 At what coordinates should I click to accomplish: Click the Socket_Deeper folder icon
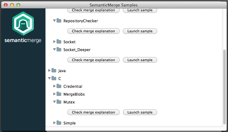(x=59, y=49)
